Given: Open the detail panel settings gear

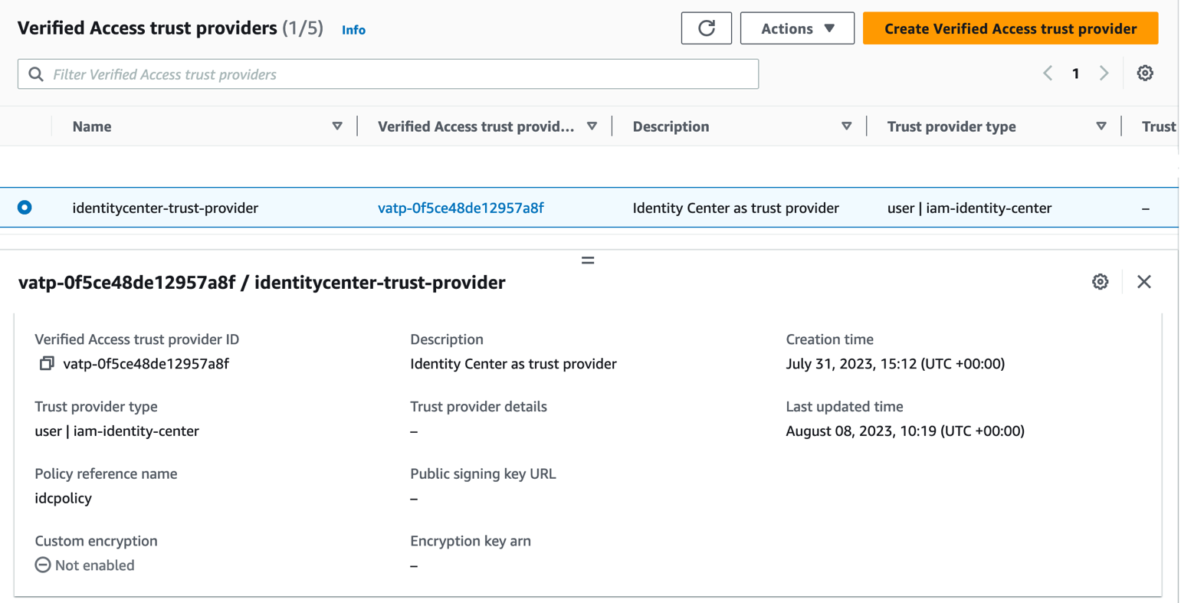Looking at the screenshot, I should [1101, 282].
